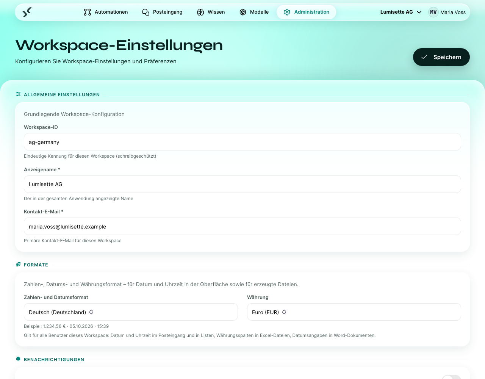
Task: Save settings with the Speichern button
Action: click(441, 57)
